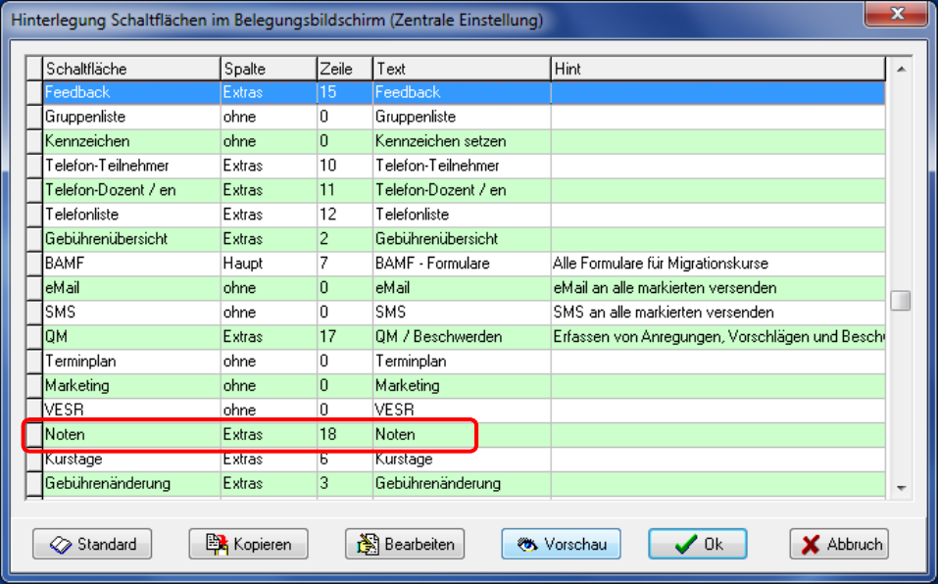Select Telefonliste in the Schaltfläche column
Viewport: 938px width, 584px height.
coord(131,215)
